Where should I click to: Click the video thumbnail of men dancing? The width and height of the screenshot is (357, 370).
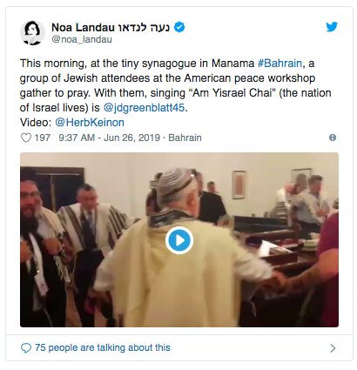click(x=179, y=240)
